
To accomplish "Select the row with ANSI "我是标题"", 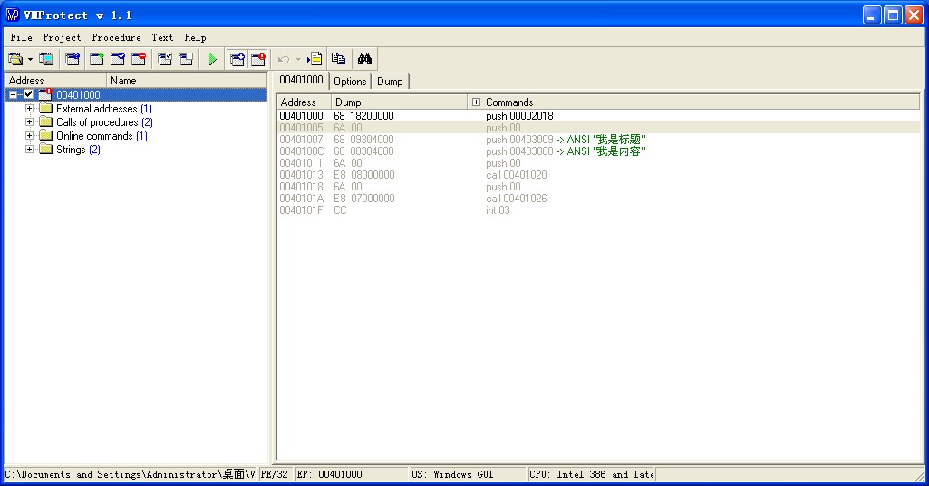I will (598, 140).
